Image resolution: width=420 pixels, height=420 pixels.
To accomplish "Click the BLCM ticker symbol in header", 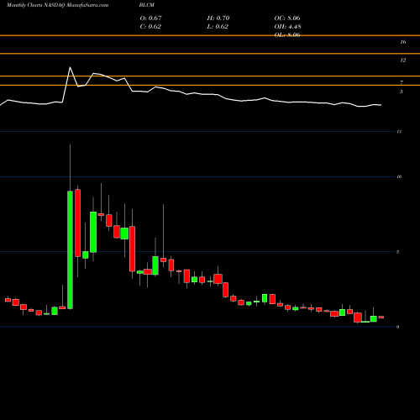I will (146, 5).
